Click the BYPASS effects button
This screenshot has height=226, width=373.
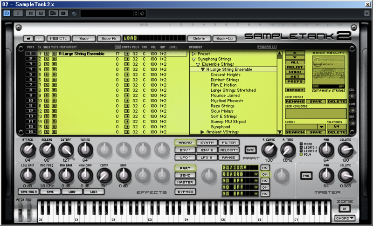click(185, 192)
